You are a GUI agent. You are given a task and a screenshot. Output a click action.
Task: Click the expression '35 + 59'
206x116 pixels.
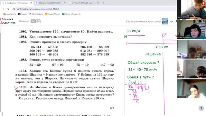35,65
